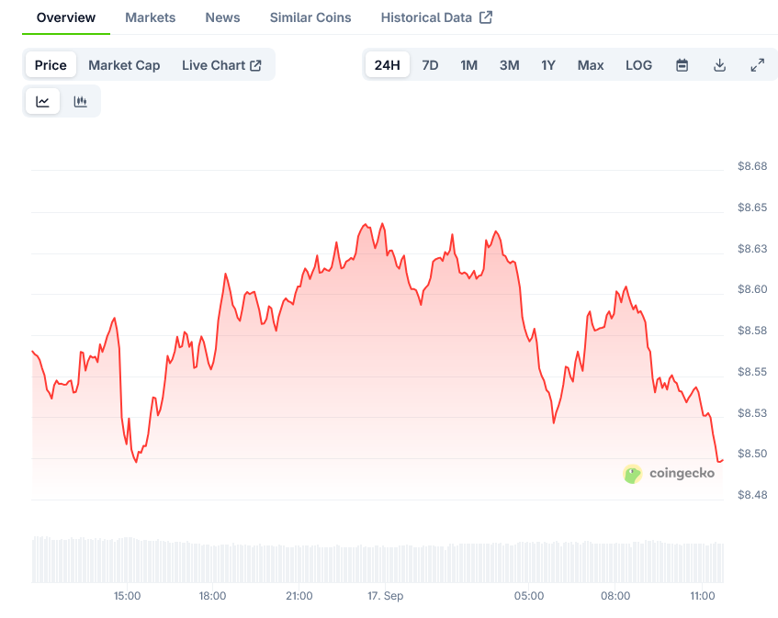The height and width of the screenshot is (618, 778).
Task: Open Historical Data external link
Action: [x=436, y=17]
